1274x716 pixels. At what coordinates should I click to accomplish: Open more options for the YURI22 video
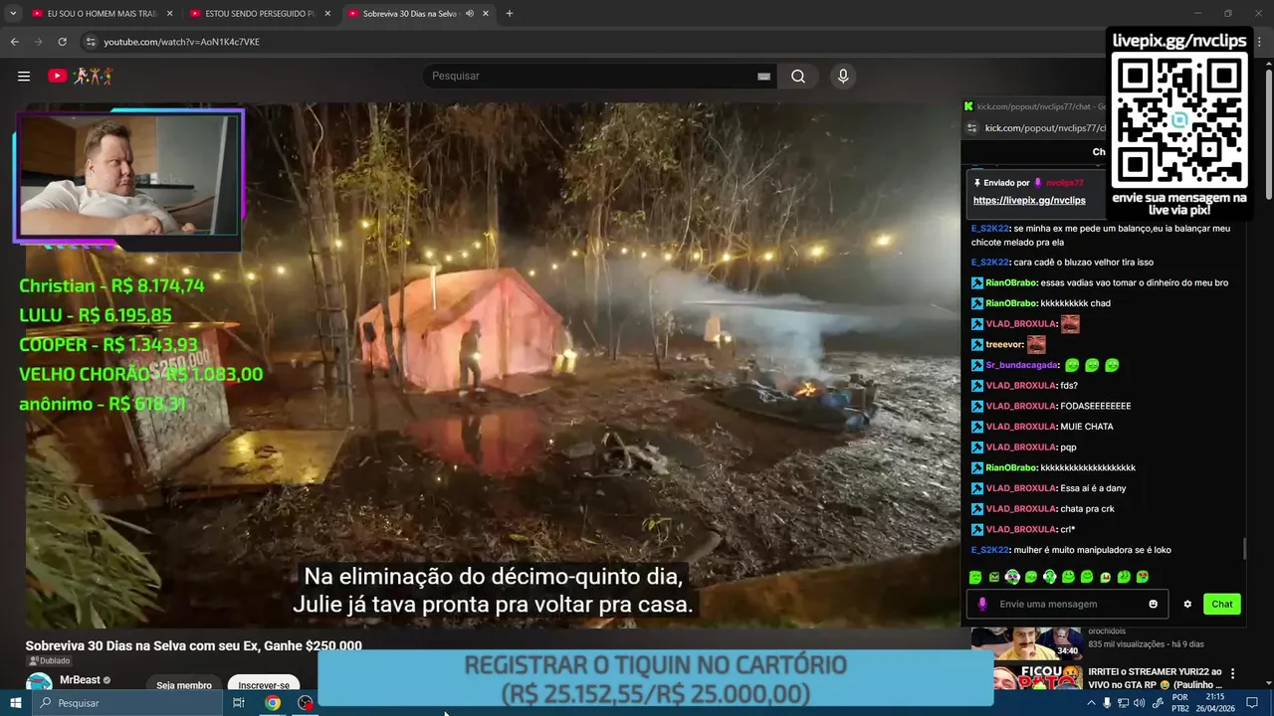pos(1233,673)
